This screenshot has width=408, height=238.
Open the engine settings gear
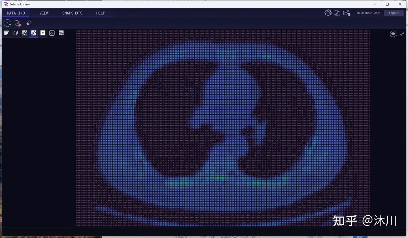pyautogui.click(x=328, y=13)
